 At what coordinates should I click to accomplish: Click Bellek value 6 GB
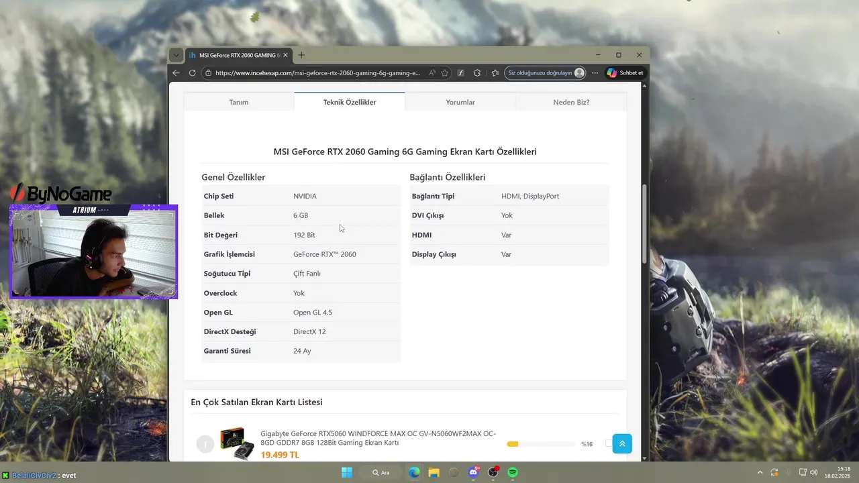pos(301,215)
